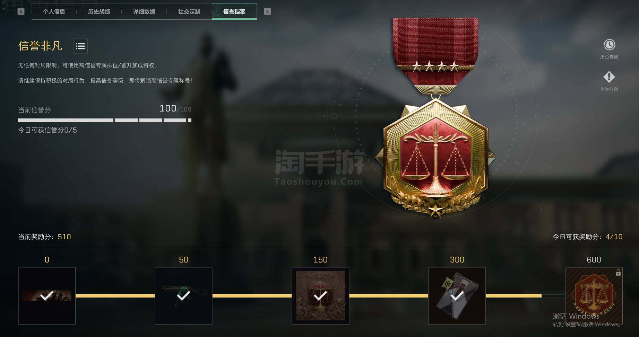Image resolution: width=639 pixels, height=337 pixels.
Task: Open the 信誉守则 diamond icon
Action: coord(609,77)
